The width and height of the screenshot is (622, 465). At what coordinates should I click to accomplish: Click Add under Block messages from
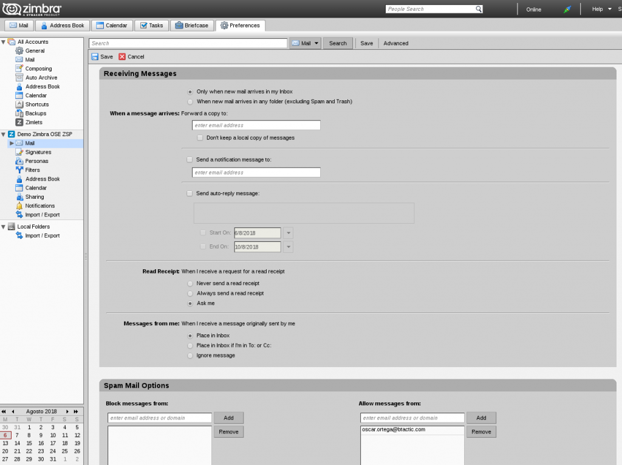[x=228, y=418]
